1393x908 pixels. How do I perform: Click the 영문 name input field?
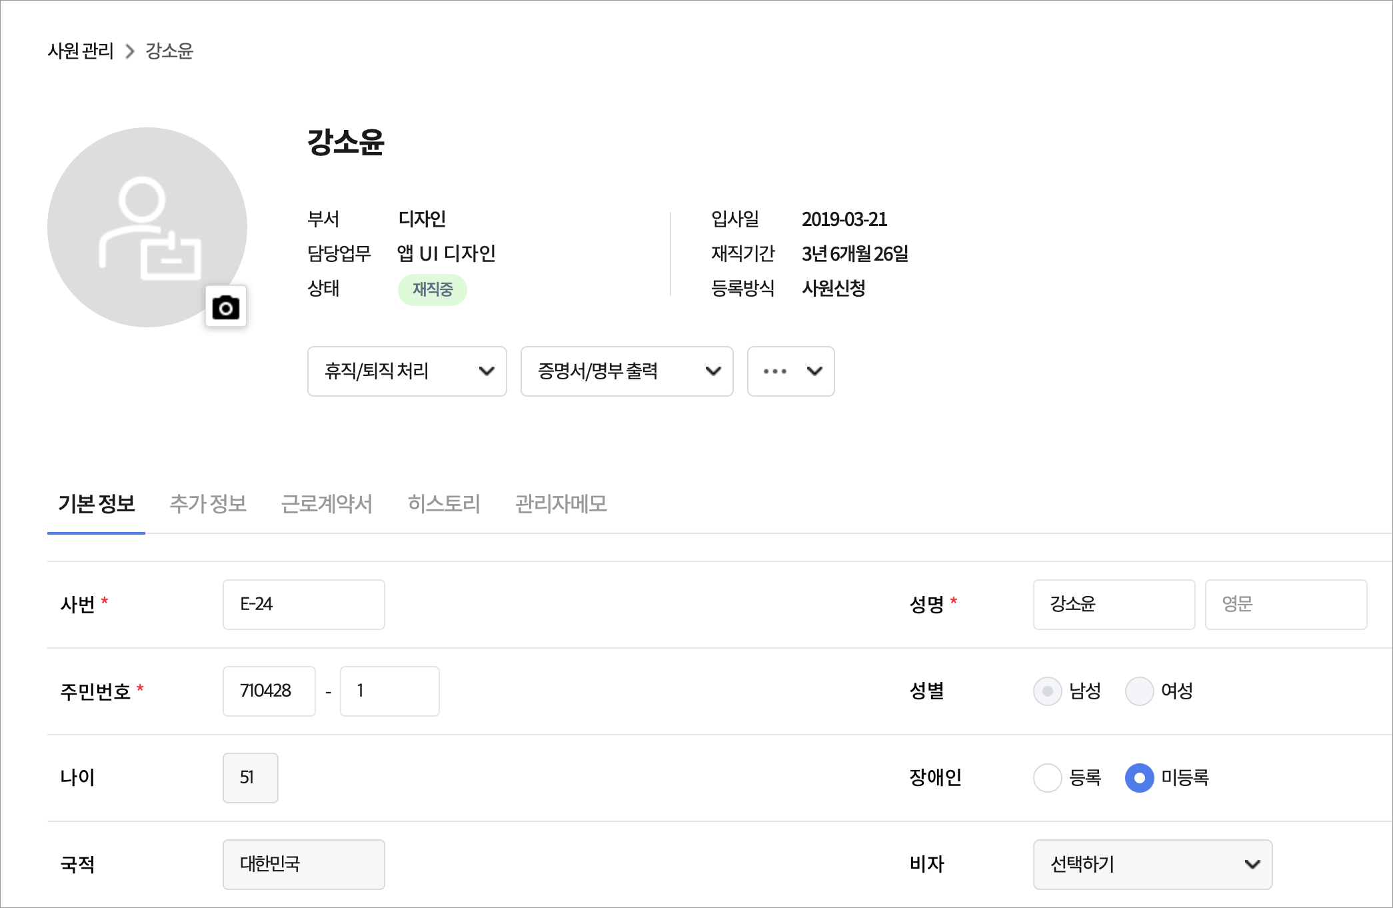pyautogui.click(x=1285, y=605)
